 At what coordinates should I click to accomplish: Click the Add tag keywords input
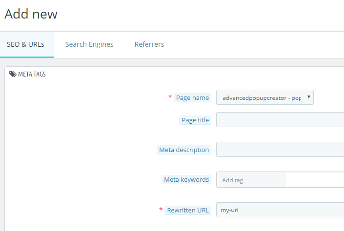(252, 180)
